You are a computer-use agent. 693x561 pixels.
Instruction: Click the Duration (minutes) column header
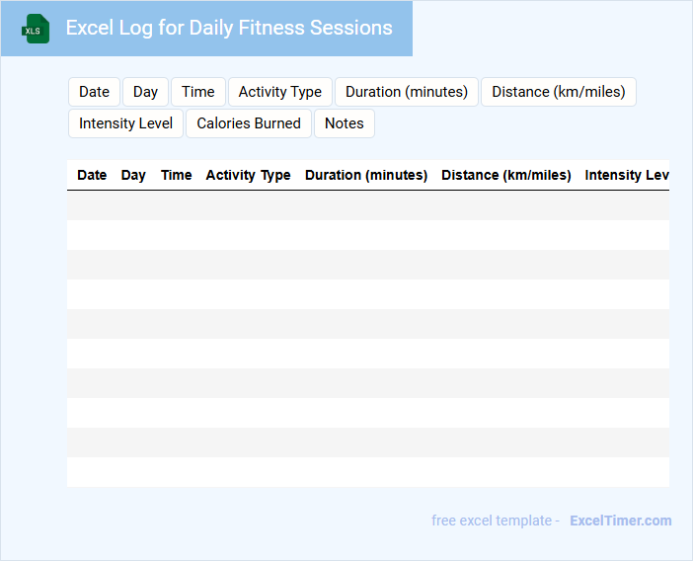366,175
